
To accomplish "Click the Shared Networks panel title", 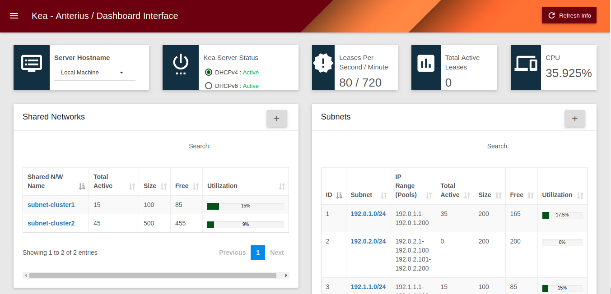I will click(54, 117).
